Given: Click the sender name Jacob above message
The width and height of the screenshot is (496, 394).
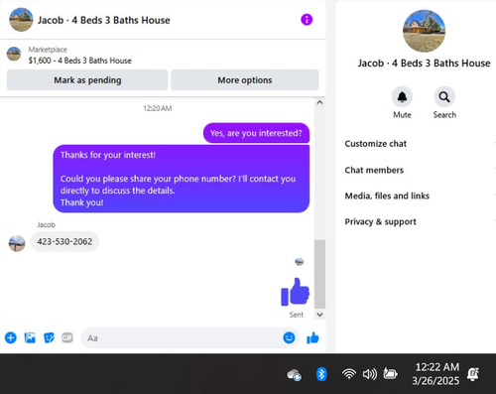Looking at the screenshot, I should 46,224.
